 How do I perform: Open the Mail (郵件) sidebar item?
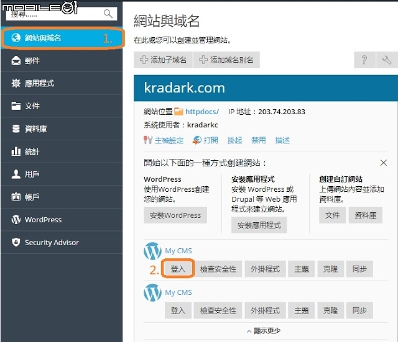coord(62,61)
